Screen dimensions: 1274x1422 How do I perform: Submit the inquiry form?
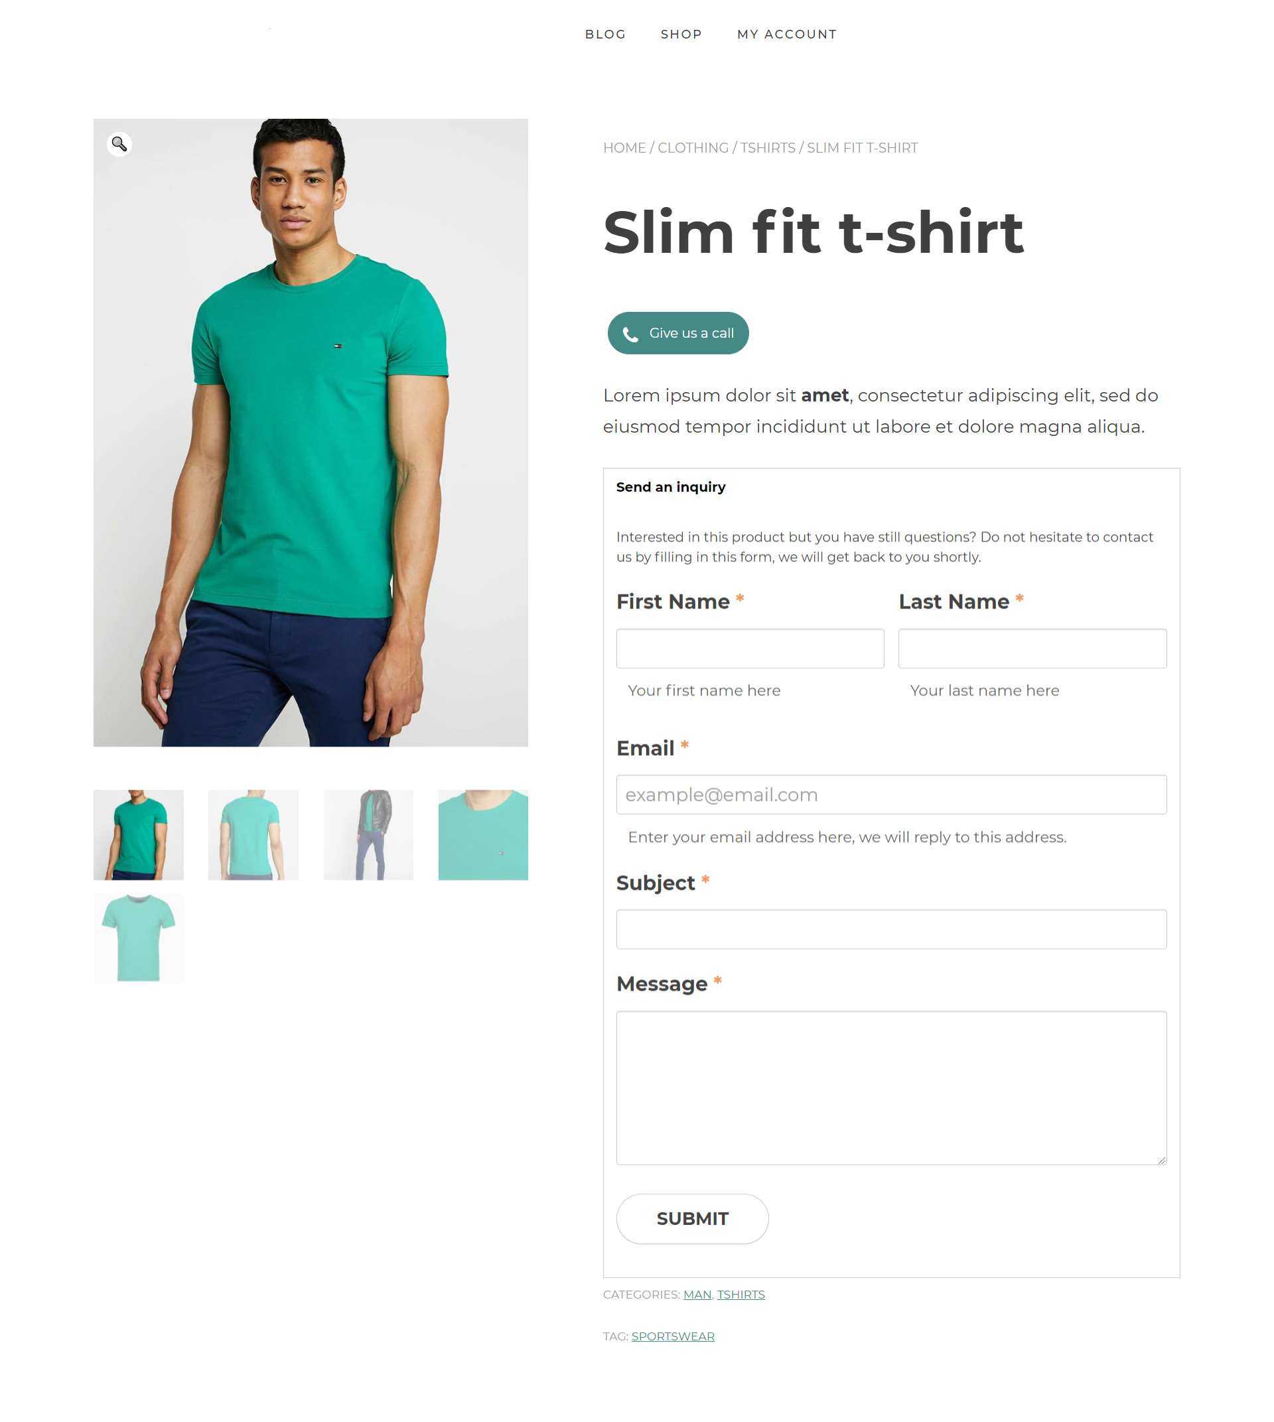click(x=692, y=1219)
